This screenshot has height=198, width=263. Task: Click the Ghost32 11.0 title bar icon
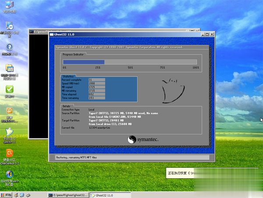[x=52, y=34]
